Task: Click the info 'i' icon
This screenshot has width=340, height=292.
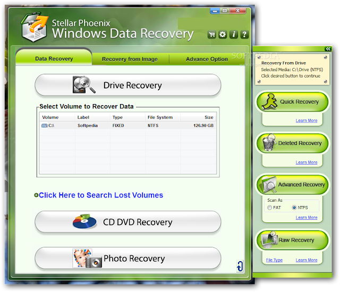Action: click(234, 35)
